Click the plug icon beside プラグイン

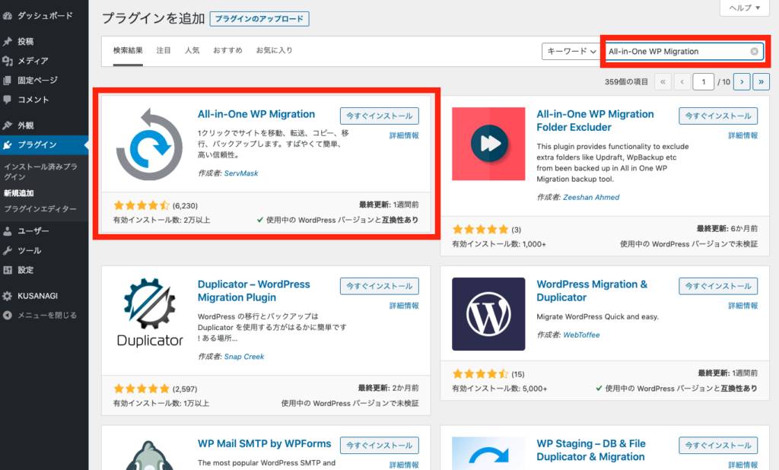pos(8,145)
